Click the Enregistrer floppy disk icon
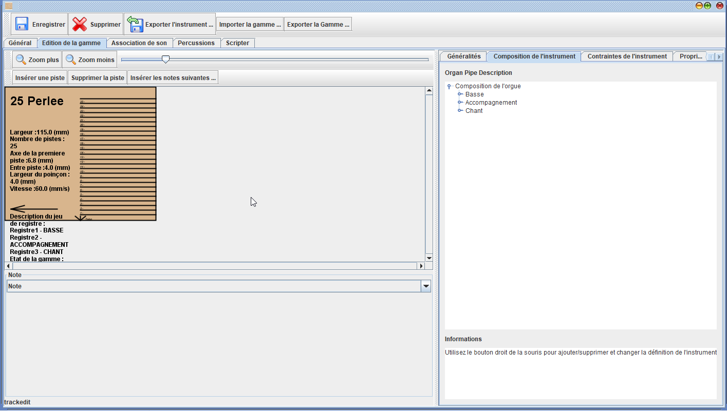The width and height of the screenshot is (727, 411). click(22, 24)
